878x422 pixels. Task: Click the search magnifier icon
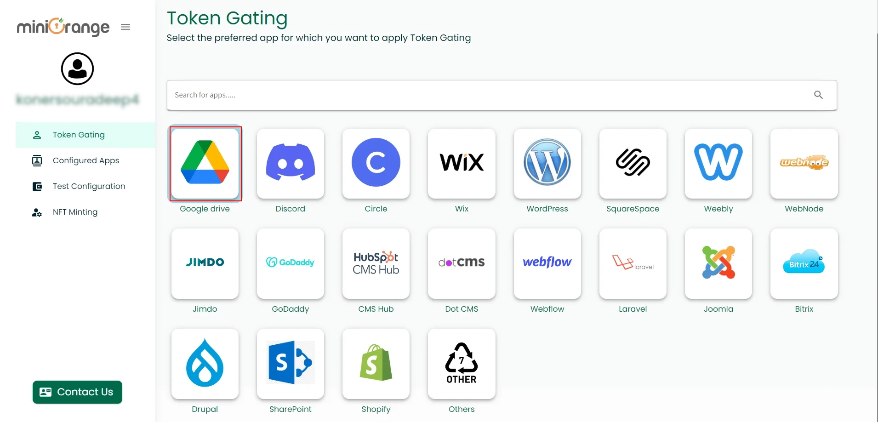(818, 95)
